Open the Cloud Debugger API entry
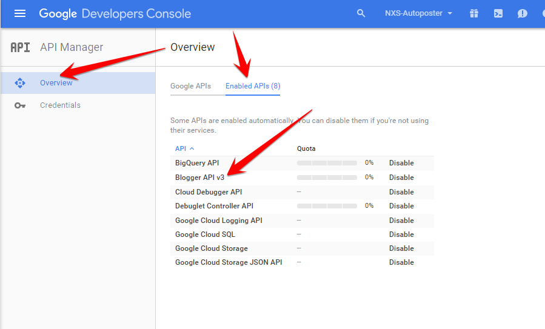 (x=209, y=192)
